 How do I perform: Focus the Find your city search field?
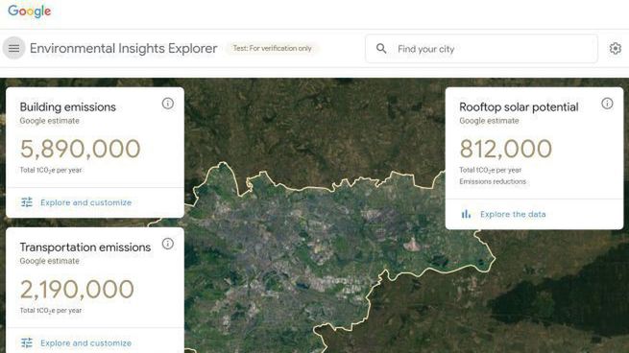click(x=481, y=49)
